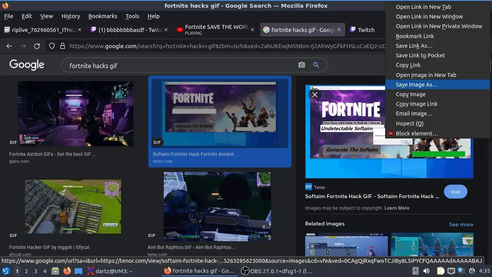This screenshot has height=277, width=492.
Task: Choose Email Image… option
Action: point(438,113)
